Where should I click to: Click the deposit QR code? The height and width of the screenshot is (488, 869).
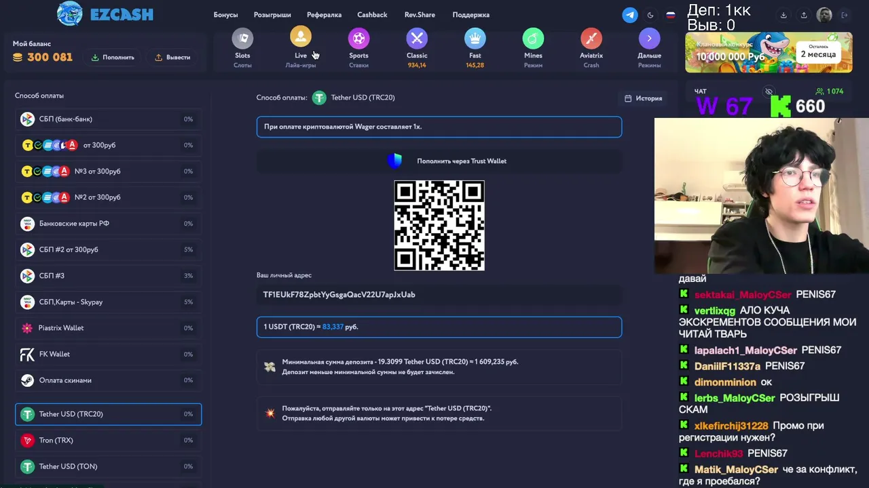tap(439, 225)
